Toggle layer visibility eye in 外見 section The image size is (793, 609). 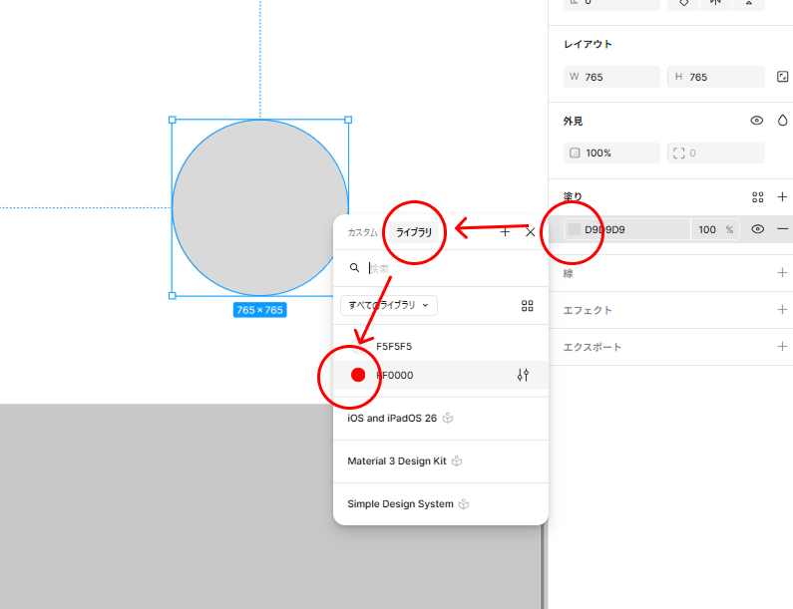point(757,121)
